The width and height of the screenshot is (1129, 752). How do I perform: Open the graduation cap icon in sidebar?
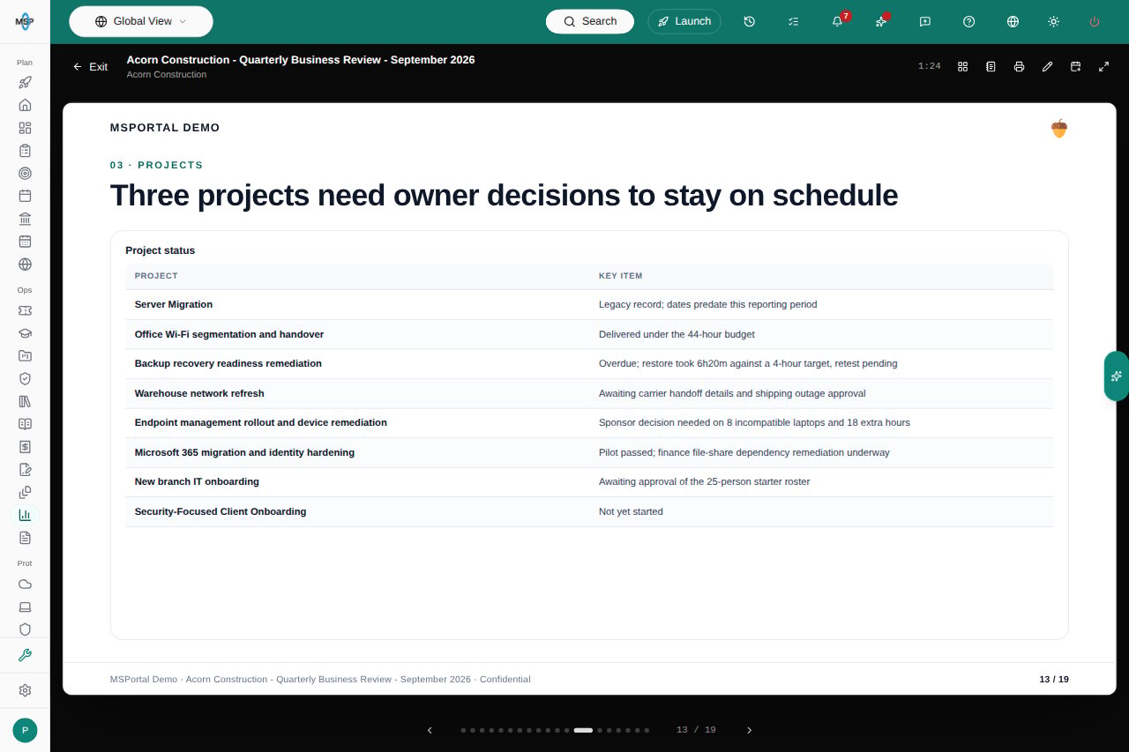pyautogui.click(x=25, y=333)
